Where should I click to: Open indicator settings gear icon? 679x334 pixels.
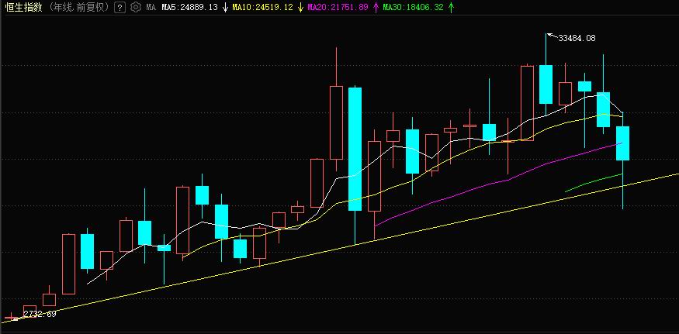point(136,7)
